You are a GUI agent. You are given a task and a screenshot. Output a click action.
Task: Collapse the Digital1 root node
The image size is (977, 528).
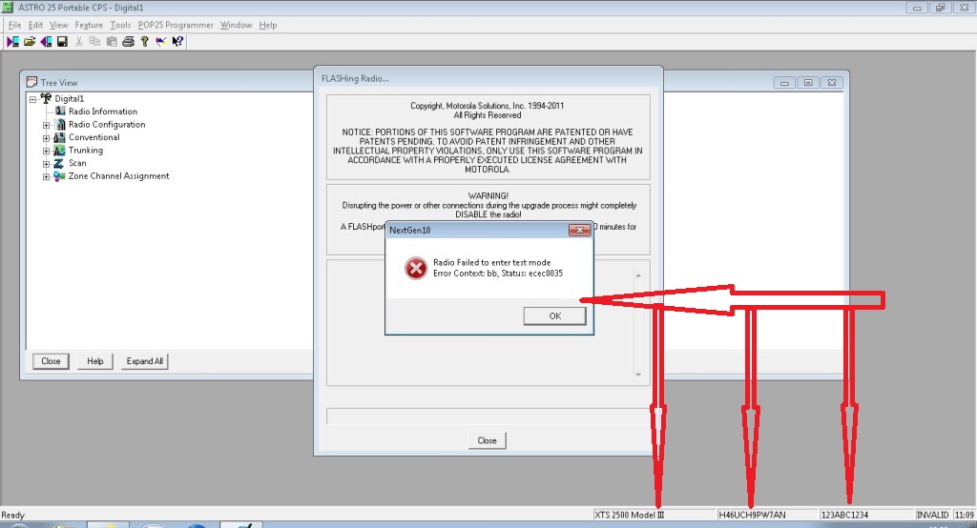coord(32,99)
